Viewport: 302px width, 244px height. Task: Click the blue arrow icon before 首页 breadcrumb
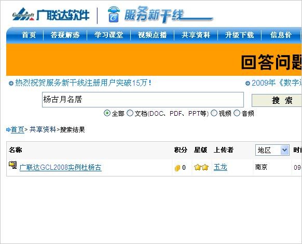(8, 130)
